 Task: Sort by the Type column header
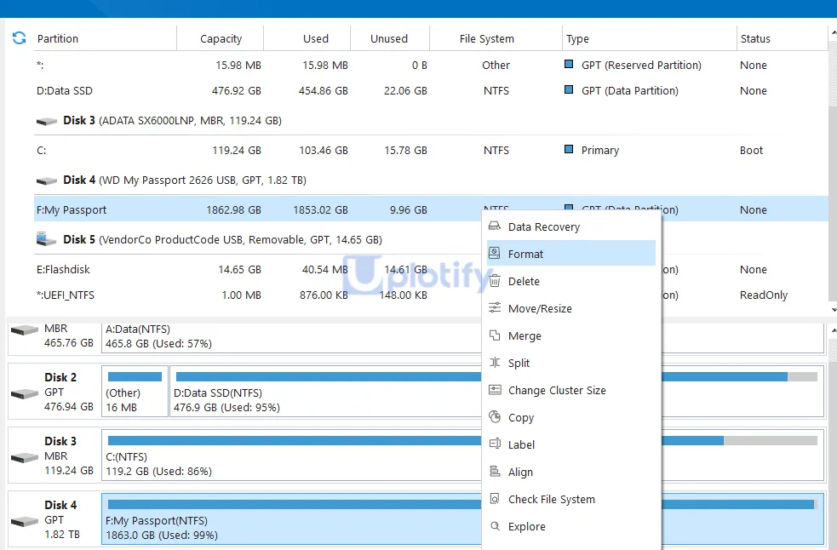pos(649,38)
